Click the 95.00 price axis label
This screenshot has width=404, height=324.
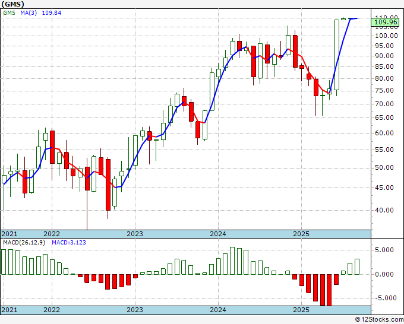[x=384, y=46]
